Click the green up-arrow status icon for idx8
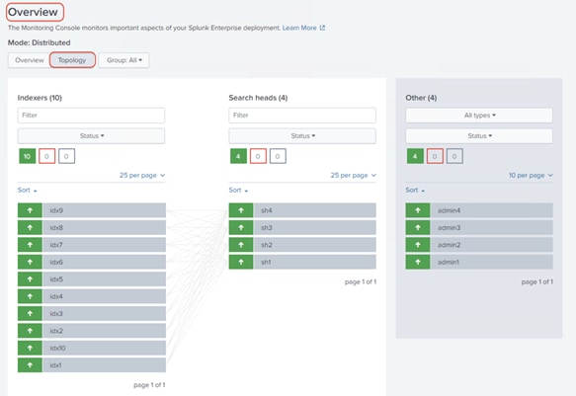576x396 pixels. [x=30, y=227]
